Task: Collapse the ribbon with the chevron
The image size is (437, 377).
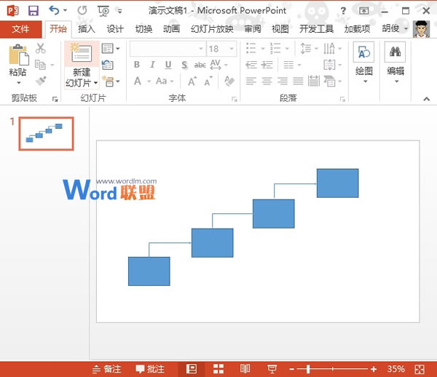Action: (x=426, y=99)
